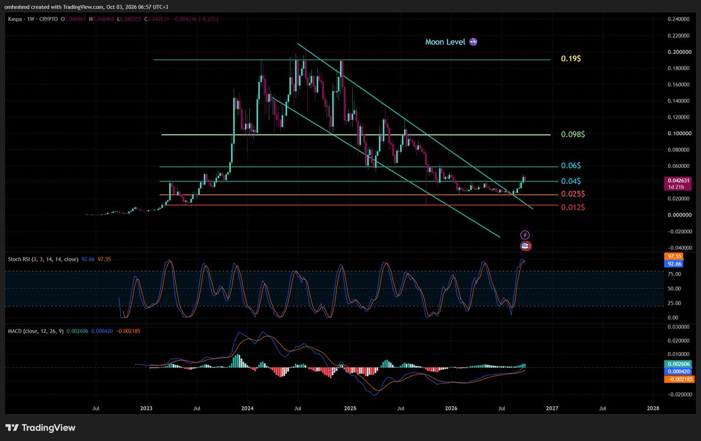701x441 pixels.
Task: Select the orange "0.025$" level label
Action: click(x=572, y=194)
